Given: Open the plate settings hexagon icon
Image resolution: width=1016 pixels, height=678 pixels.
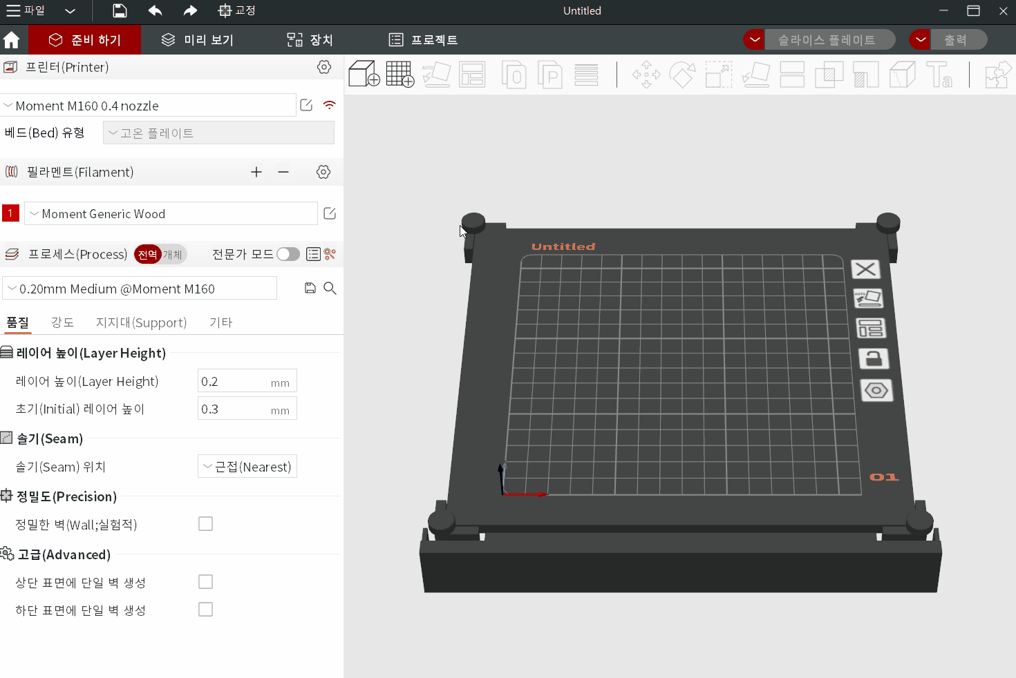Looking at the screenshot, I should pyautogui.click(x=876, y=391).
